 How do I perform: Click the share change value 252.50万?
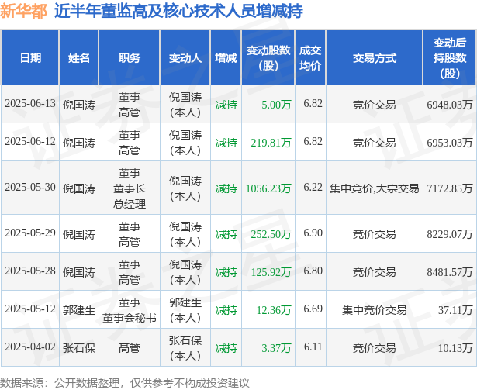pos(271,234)
